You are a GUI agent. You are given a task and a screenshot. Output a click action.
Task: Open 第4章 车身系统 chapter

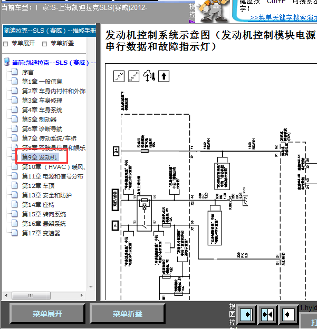[x=42, y=110]
